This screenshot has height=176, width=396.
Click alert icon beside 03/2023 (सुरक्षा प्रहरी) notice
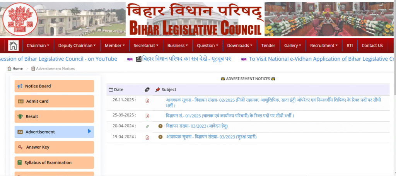(x=160, y=137)
